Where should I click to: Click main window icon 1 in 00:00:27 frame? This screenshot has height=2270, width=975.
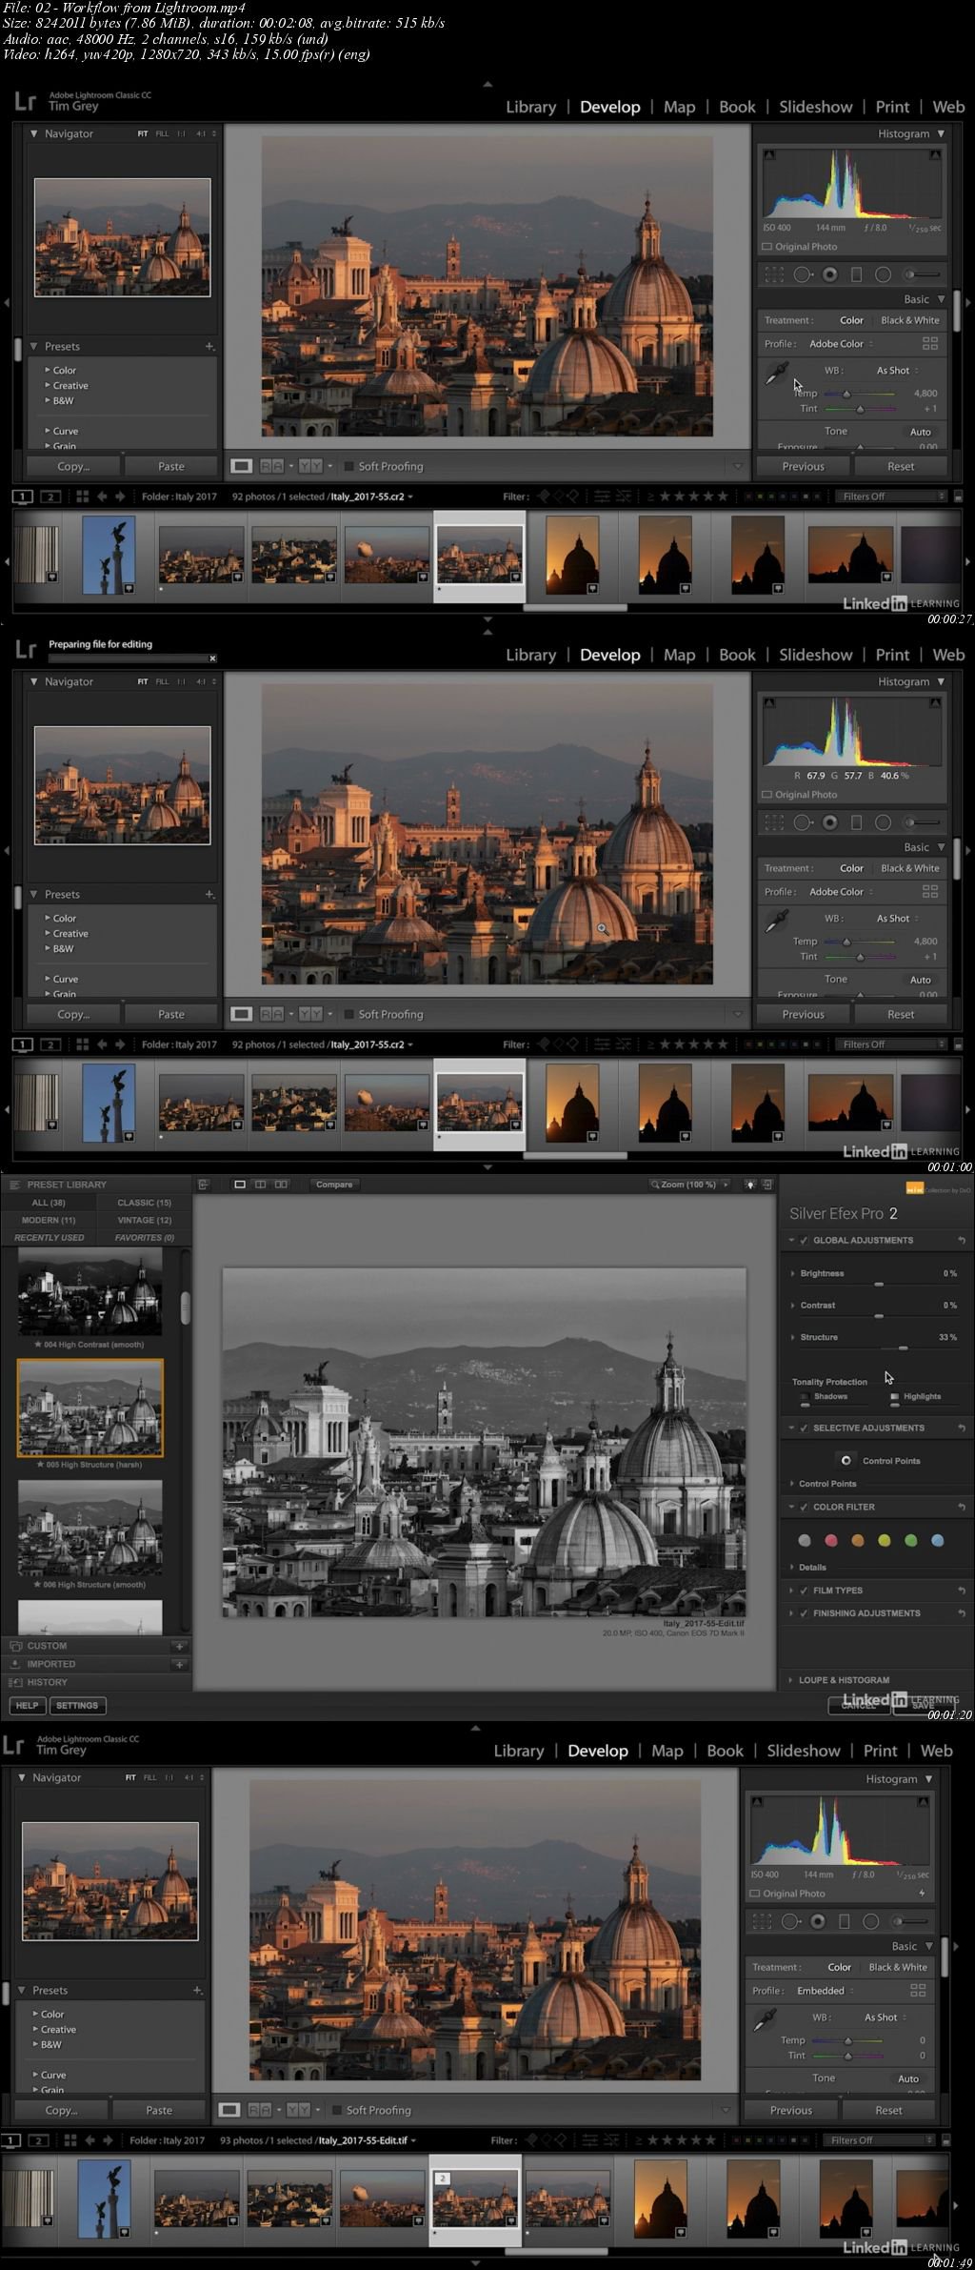click(x=23, y=497)
